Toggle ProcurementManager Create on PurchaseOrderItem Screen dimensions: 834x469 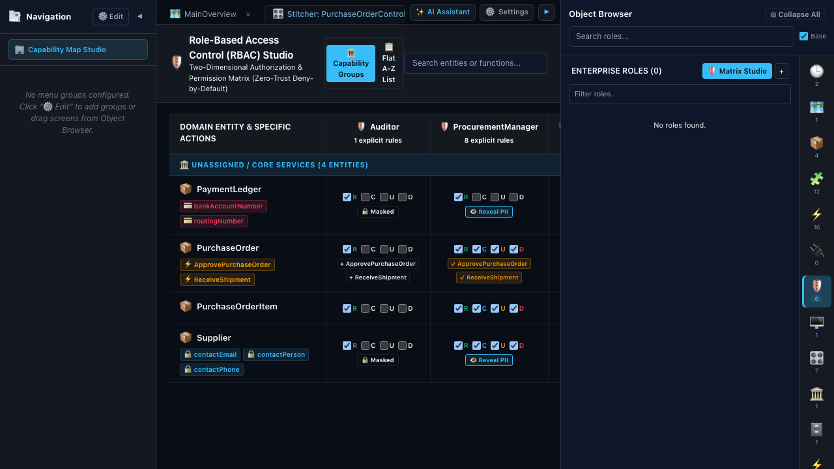[x=477, y=308]
